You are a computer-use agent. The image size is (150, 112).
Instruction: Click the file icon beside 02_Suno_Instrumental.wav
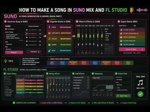[x=121, y=33]
